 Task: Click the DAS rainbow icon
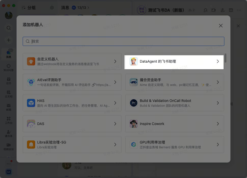[x=31, y=124]
